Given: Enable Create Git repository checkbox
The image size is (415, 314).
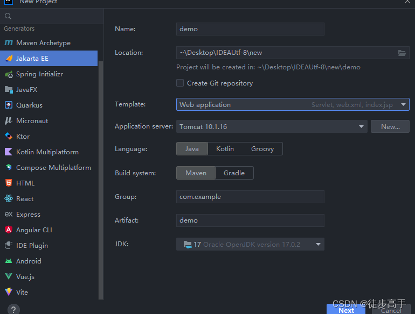Looking at the screenshot, I should [x=180, y=83].
